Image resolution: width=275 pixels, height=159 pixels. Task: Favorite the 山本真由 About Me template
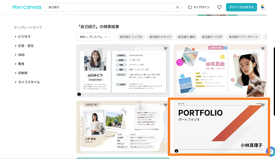pos(263,49)
